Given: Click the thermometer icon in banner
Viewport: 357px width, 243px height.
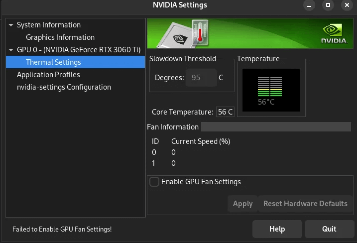Looking at the screenshot, I should tap(200, 32).
